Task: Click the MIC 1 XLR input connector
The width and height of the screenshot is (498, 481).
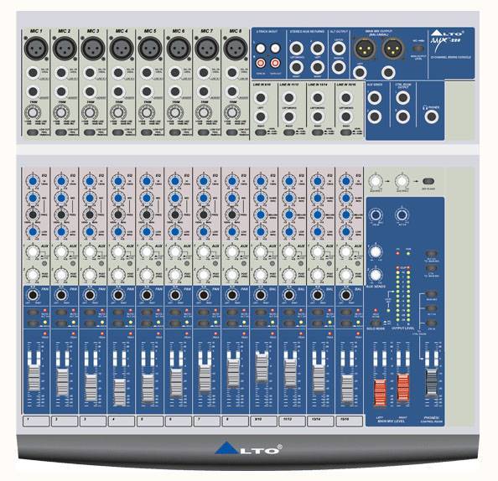Action: click(35, 49)
